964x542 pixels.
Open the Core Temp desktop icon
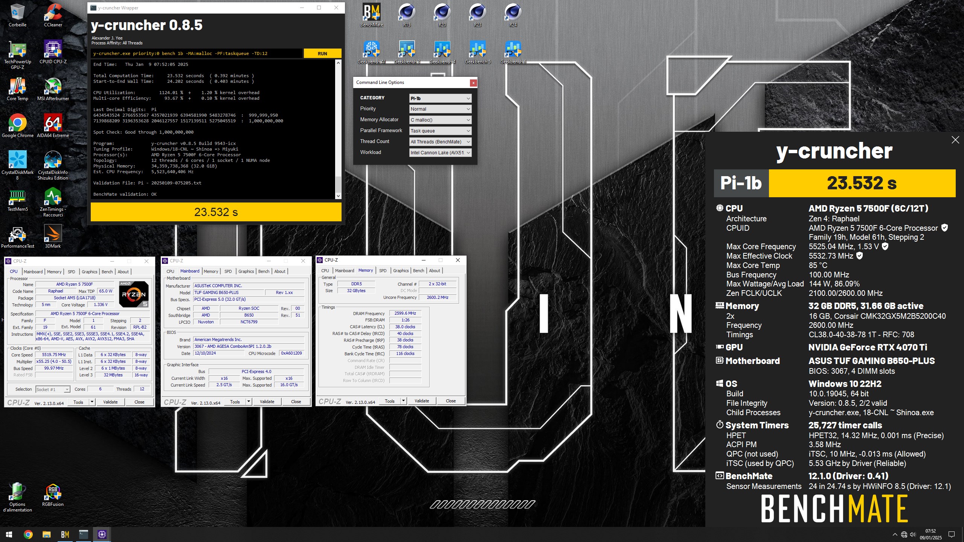[17, 89]
